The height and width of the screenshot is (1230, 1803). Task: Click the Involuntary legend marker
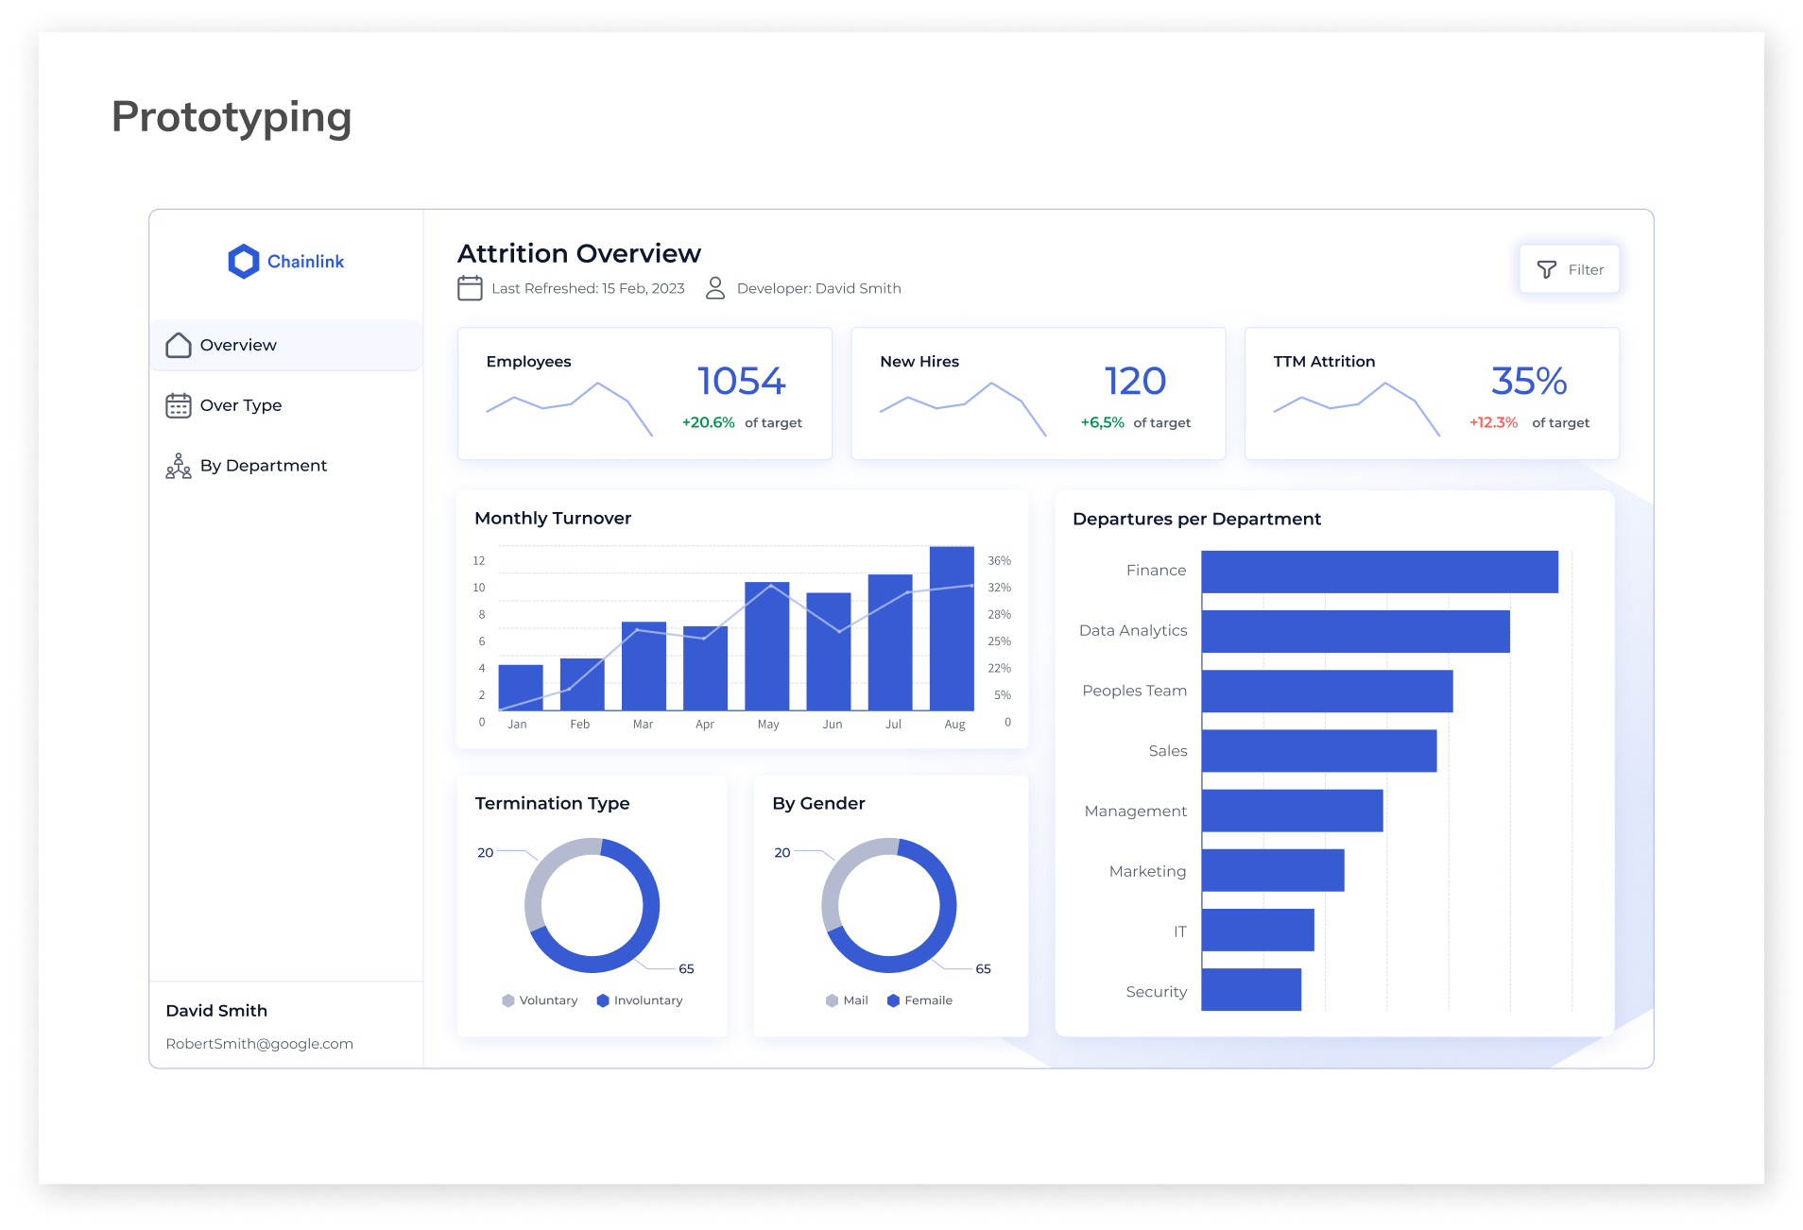(x=603, y=1000)
